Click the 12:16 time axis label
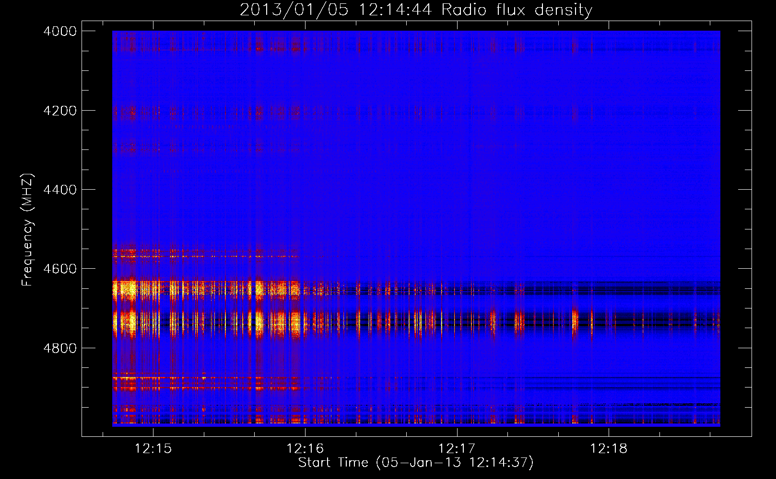 [x=305, y=449]
